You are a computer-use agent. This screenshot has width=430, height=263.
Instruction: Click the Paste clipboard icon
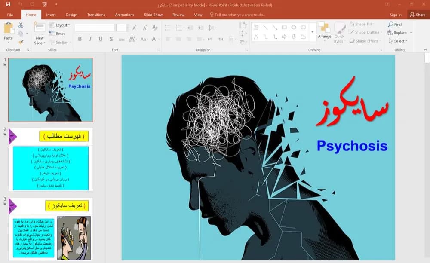pos(9,28)
